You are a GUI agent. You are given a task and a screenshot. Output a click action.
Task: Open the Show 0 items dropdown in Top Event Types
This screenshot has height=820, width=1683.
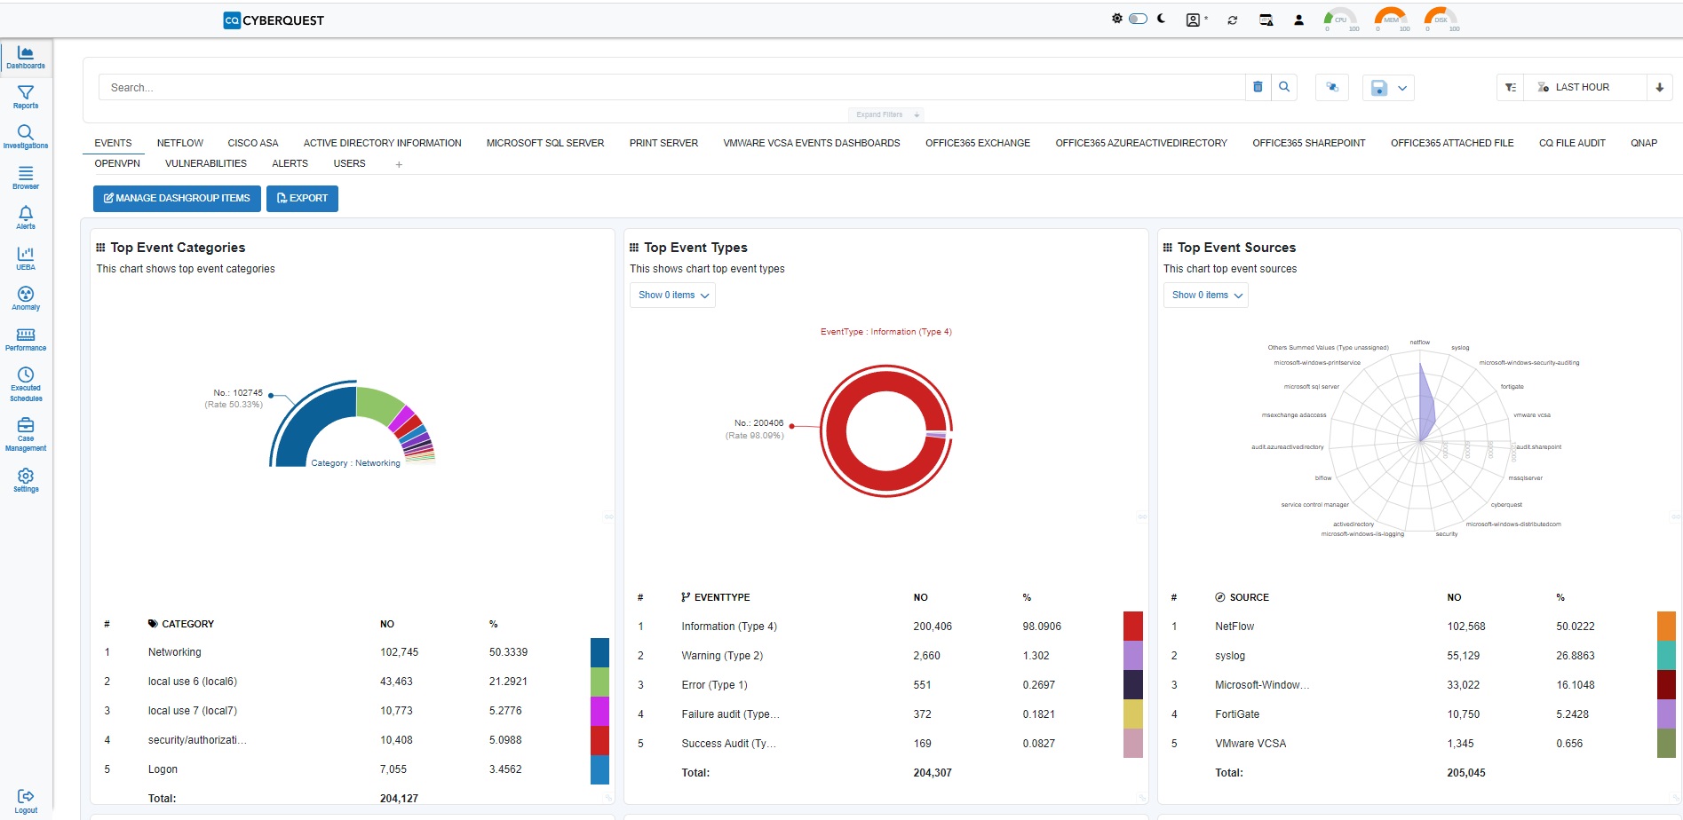pyautogui.click(x=672, y=296)
